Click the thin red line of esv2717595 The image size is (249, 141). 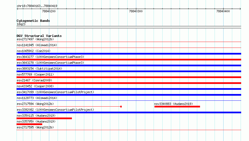pos(129,130)
